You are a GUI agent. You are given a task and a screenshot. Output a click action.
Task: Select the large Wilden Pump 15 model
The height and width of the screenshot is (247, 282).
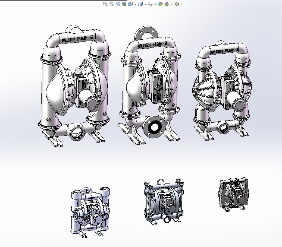[75, 86]
